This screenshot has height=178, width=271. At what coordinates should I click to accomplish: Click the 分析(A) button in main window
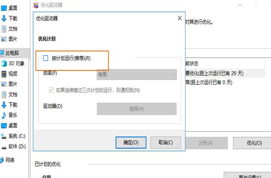click(206, 143)
